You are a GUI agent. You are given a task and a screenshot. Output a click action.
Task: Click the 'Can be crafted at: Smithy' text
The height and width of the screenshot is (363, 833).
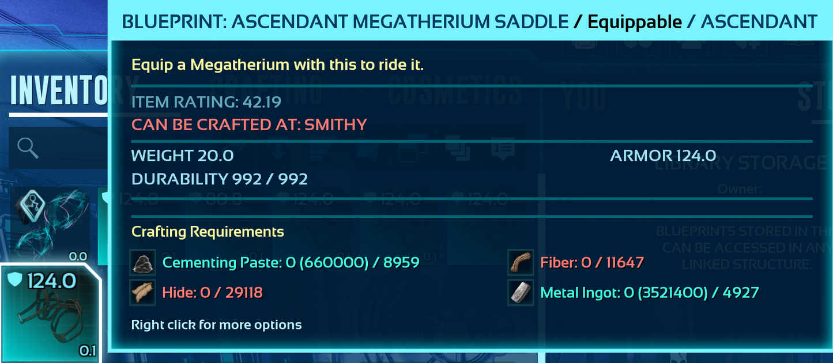click(249, 124)
